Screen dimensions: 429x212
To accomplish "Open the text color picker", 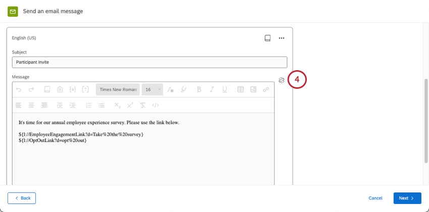I will (171, 89).
